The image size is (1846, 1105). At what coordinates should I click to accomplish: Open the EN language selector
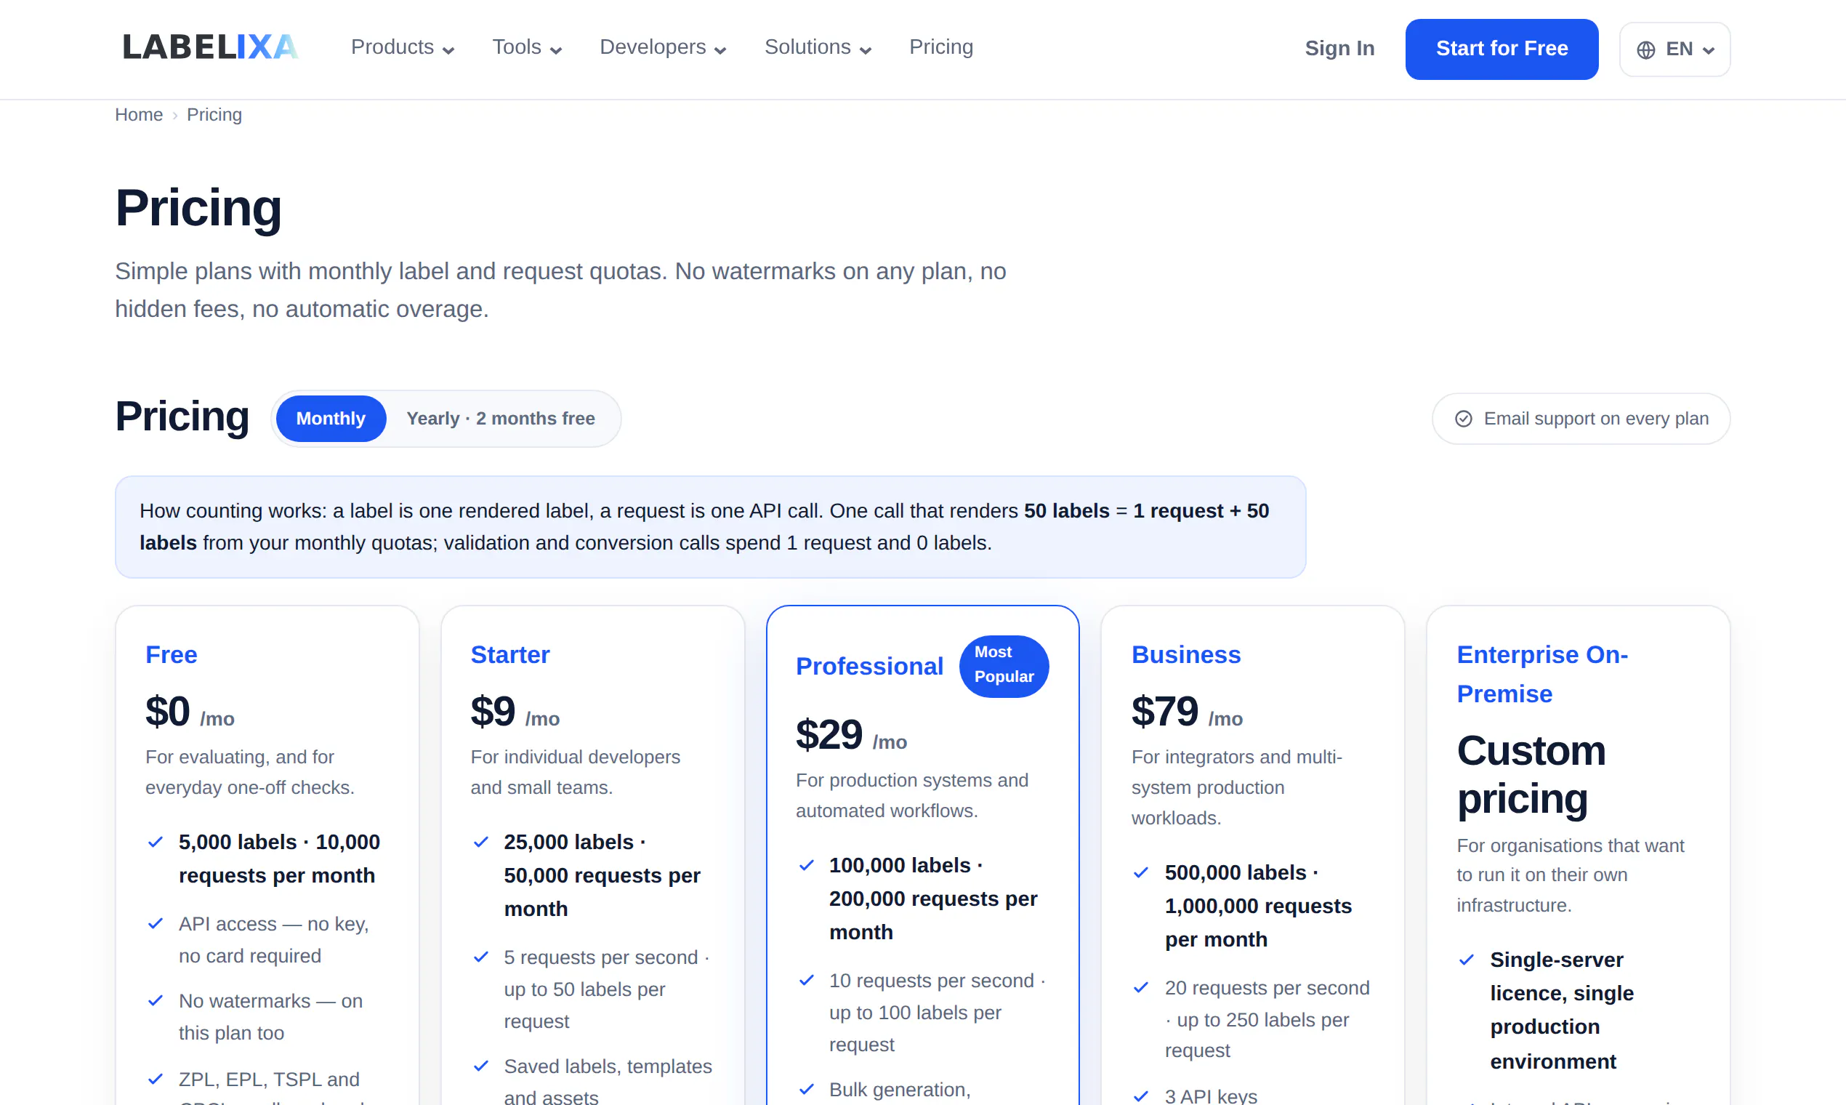[1674, 49]
